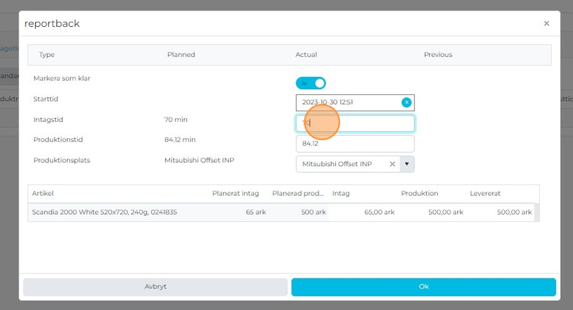Select the Scandia 2000 White article row
The width and height of the screenshot is (573, 310).
pyautogui.click(x=105, y=212)
